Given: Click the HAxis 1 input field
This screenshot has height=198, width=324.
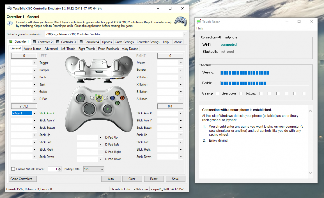Looking at the screenshot, I should tap(22, 113).
